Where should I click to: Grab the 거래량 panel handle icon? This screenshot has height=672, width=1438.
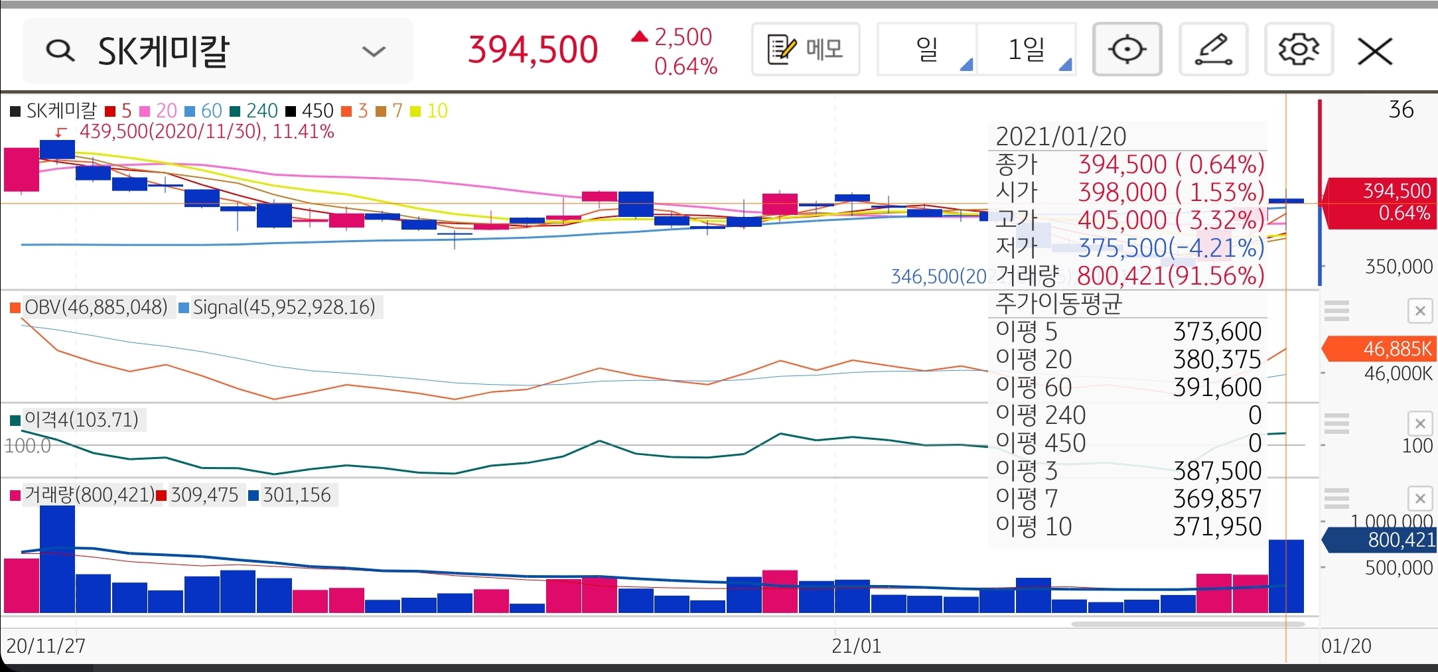pyautogui.click(x=1336, y=498)
